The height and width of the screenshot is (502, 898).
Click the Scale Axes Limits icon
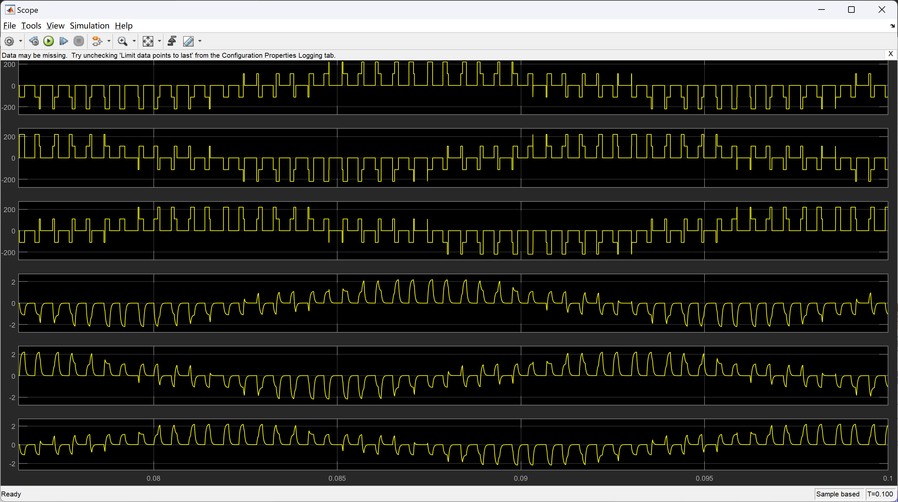(148, 41)
